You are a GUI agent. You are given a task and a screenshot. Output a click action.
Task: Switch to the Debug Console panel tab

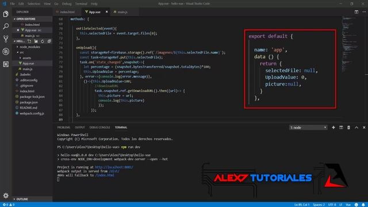click(x=99, y=128)
